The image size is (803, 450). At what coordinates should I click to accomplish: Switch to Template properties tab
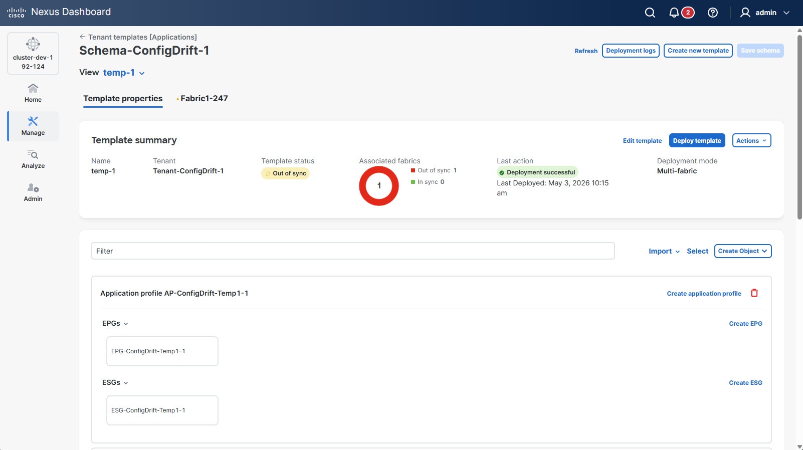[123, 99]
